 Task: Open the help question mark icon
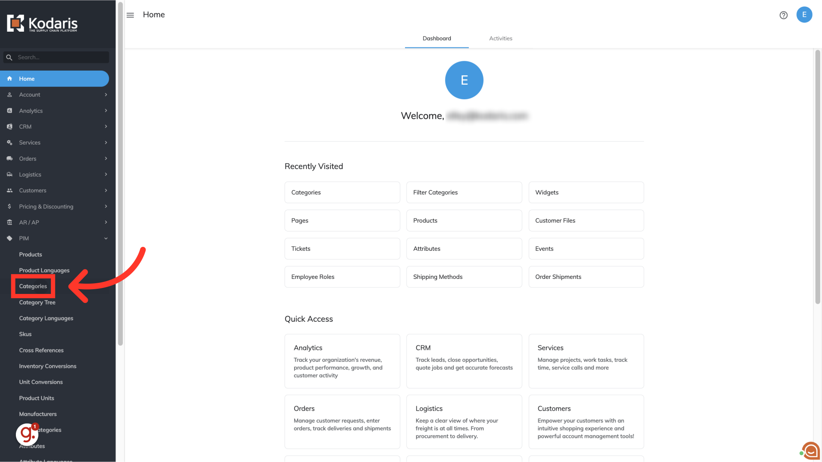click(x=783, y=15)
